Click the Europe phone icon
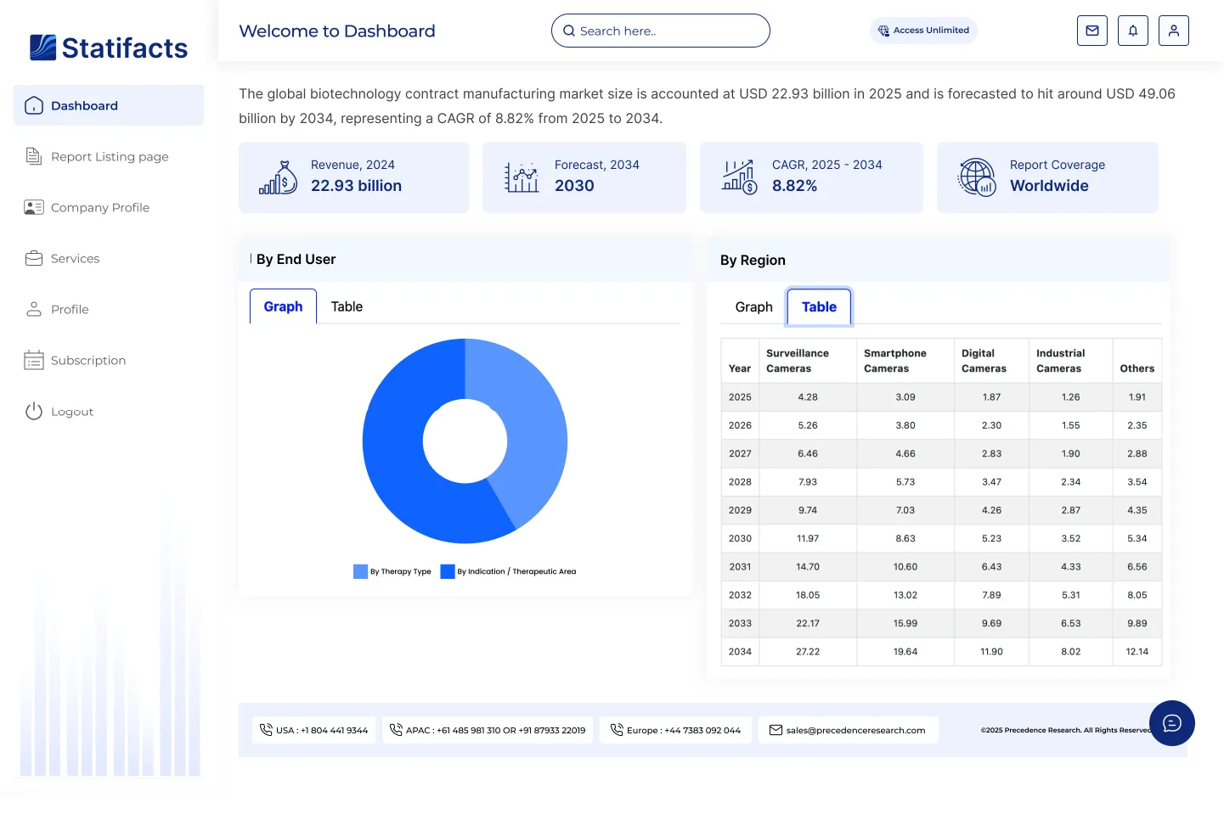Viewport: 1224px width, 814px height. [617, 729]
